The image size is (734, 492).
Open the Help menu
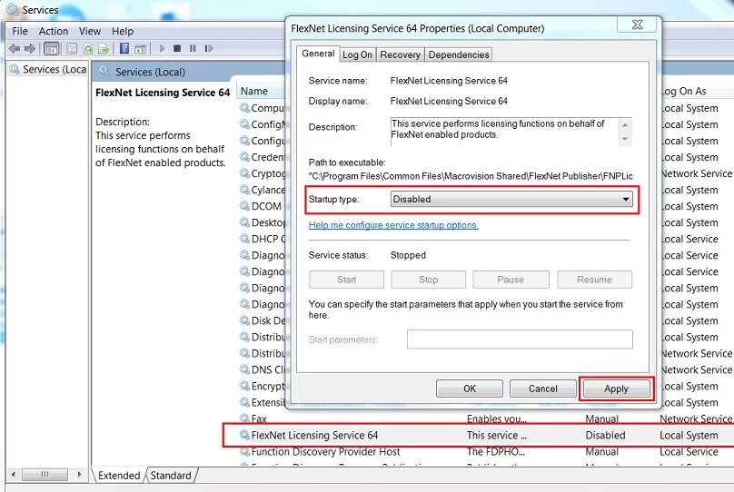tap(123, 31)
